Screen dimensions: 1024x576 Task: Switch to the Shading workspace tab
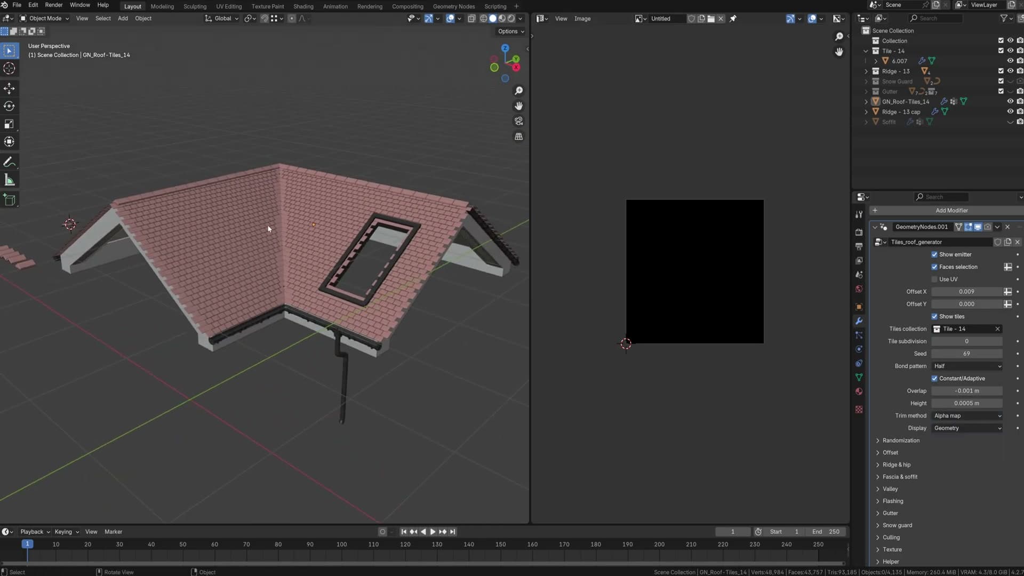[x=303, y=6]
